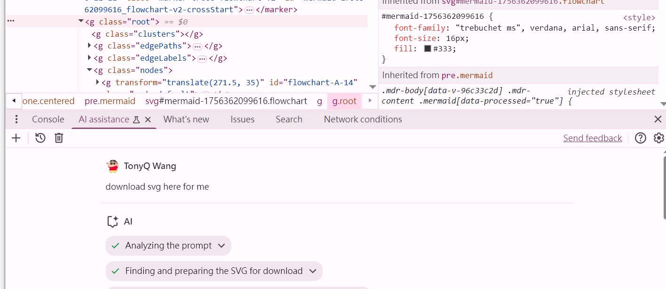Open the Send feedback link
The width and height of the screenshot is (666, 289).
[593, 138]
